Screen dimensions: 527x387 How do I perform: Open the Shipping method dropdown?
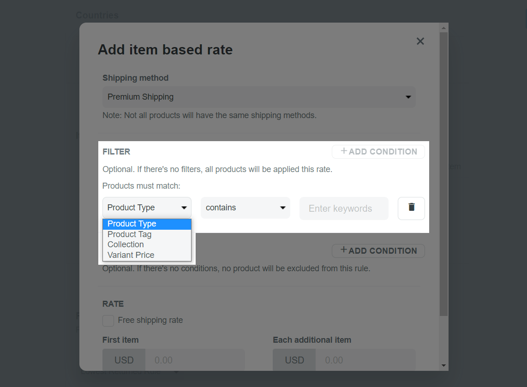pos(259,97)
